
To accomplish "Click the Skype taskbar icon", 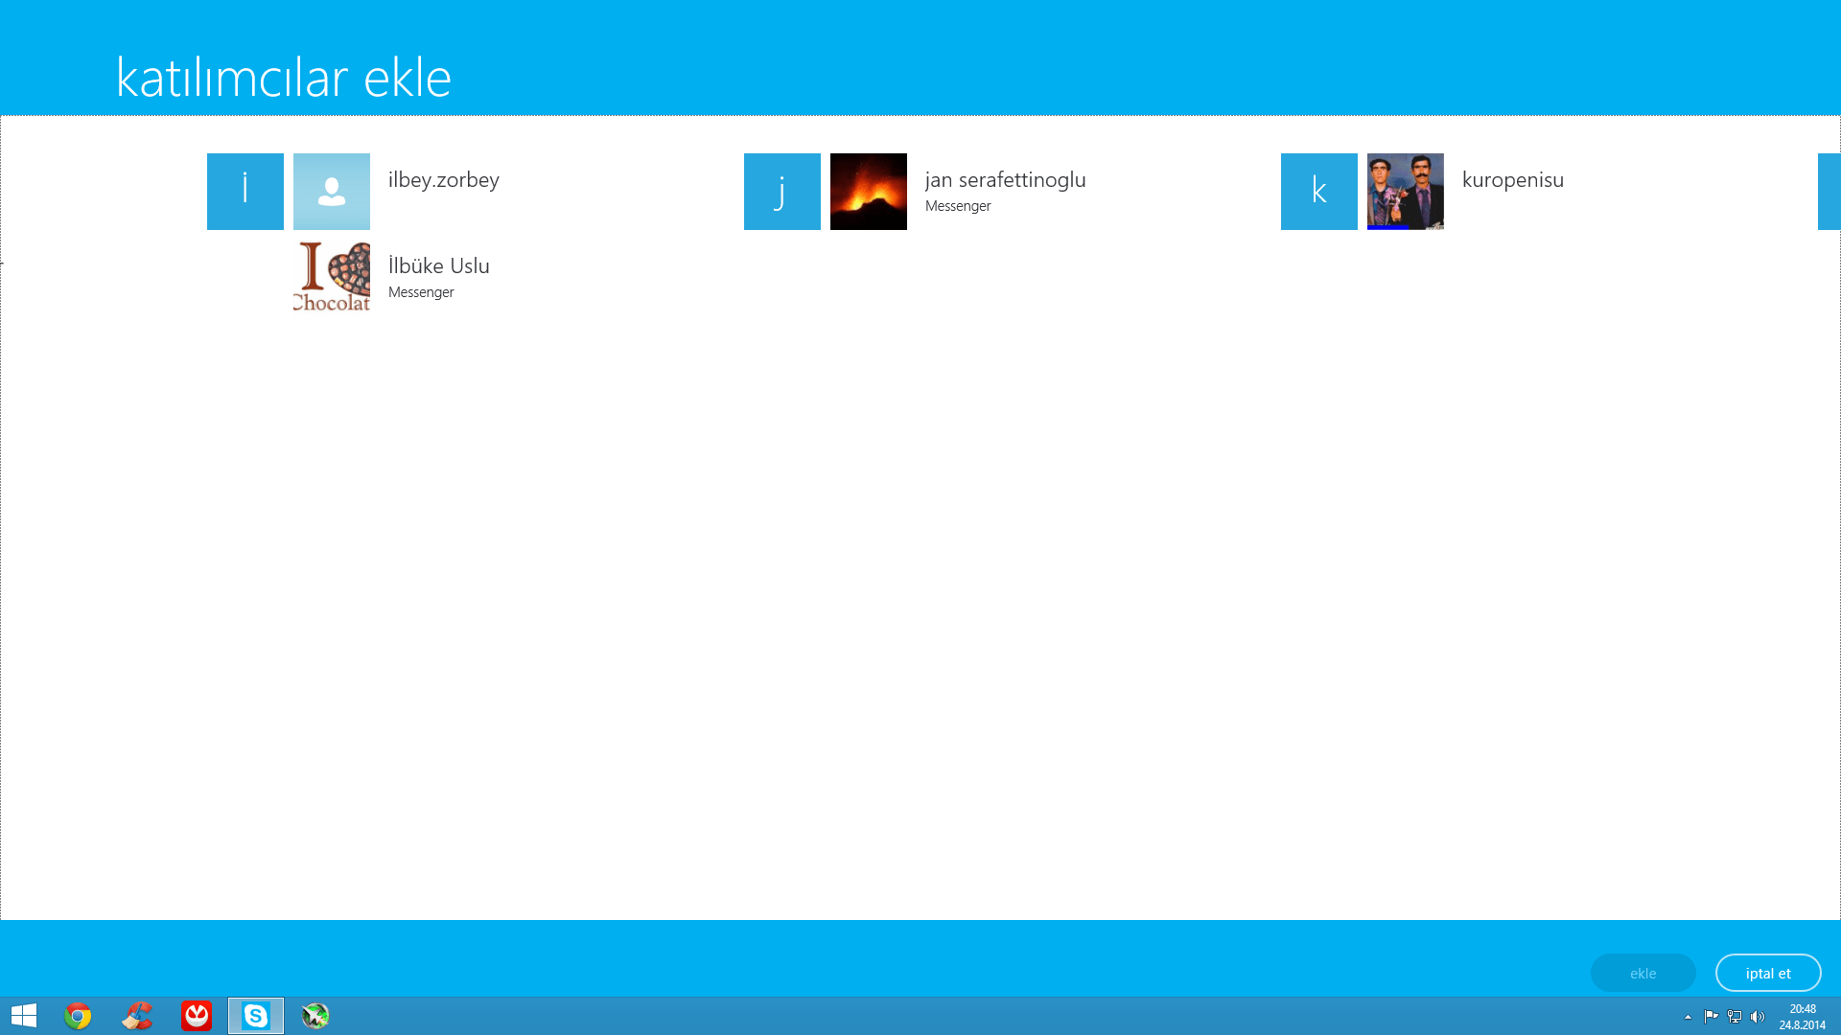I will (x=256, y=1016).
